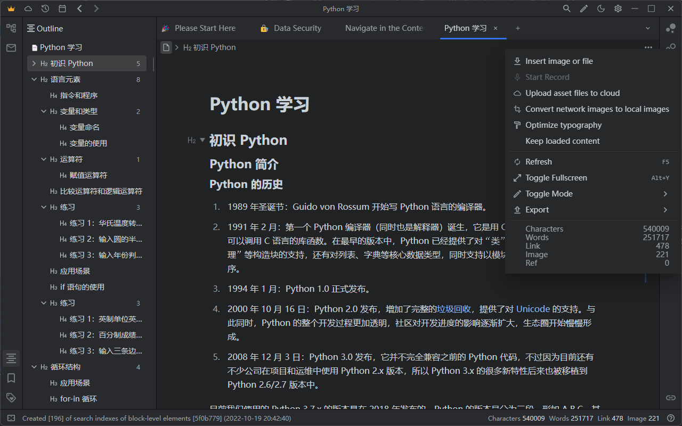Open the tags panel icon
This screenshot has height=426, width=682.
11,397
